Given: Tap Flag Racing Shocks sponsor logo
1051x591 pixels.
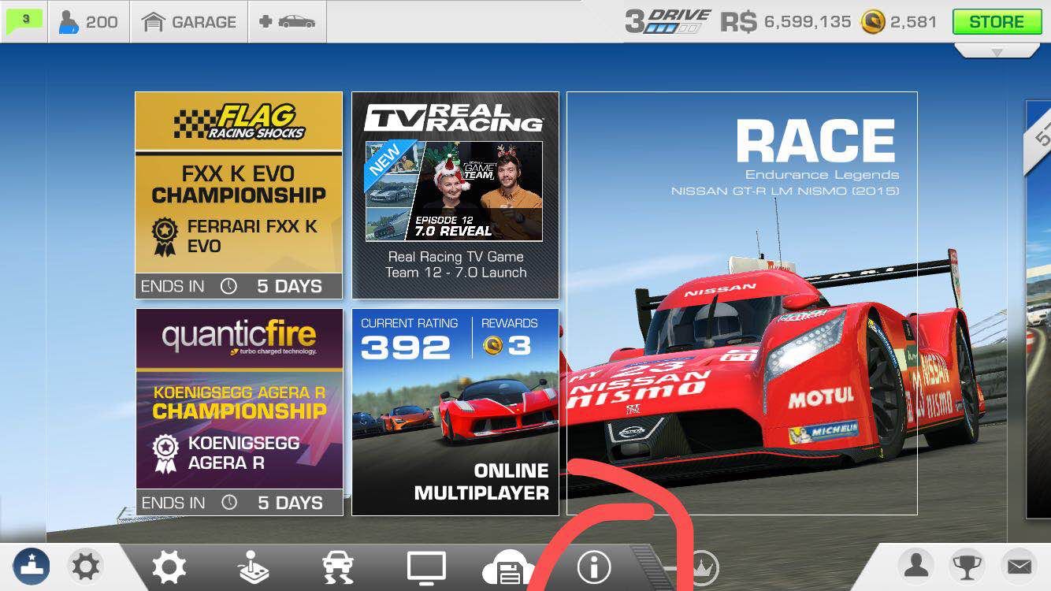Looking at the screenshot, I should point(239,122).
